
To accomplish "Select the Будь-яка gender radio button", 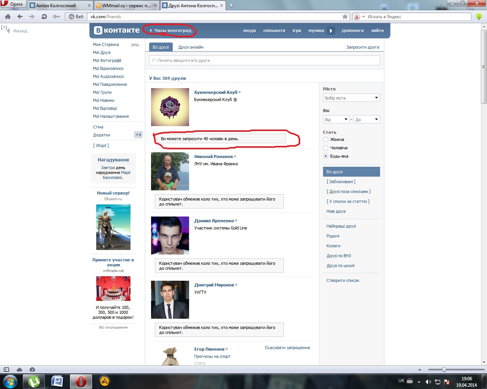I will [326, 156].
